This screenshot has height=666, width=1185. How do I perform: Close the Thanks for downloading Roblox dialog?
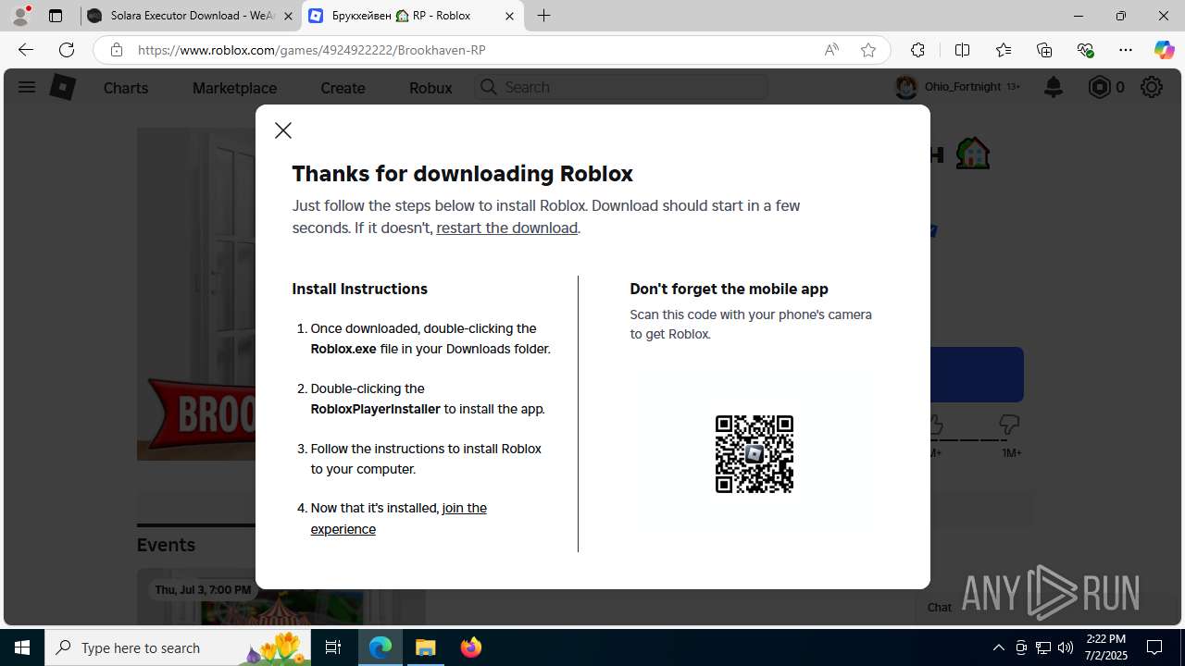click(283, 130)
